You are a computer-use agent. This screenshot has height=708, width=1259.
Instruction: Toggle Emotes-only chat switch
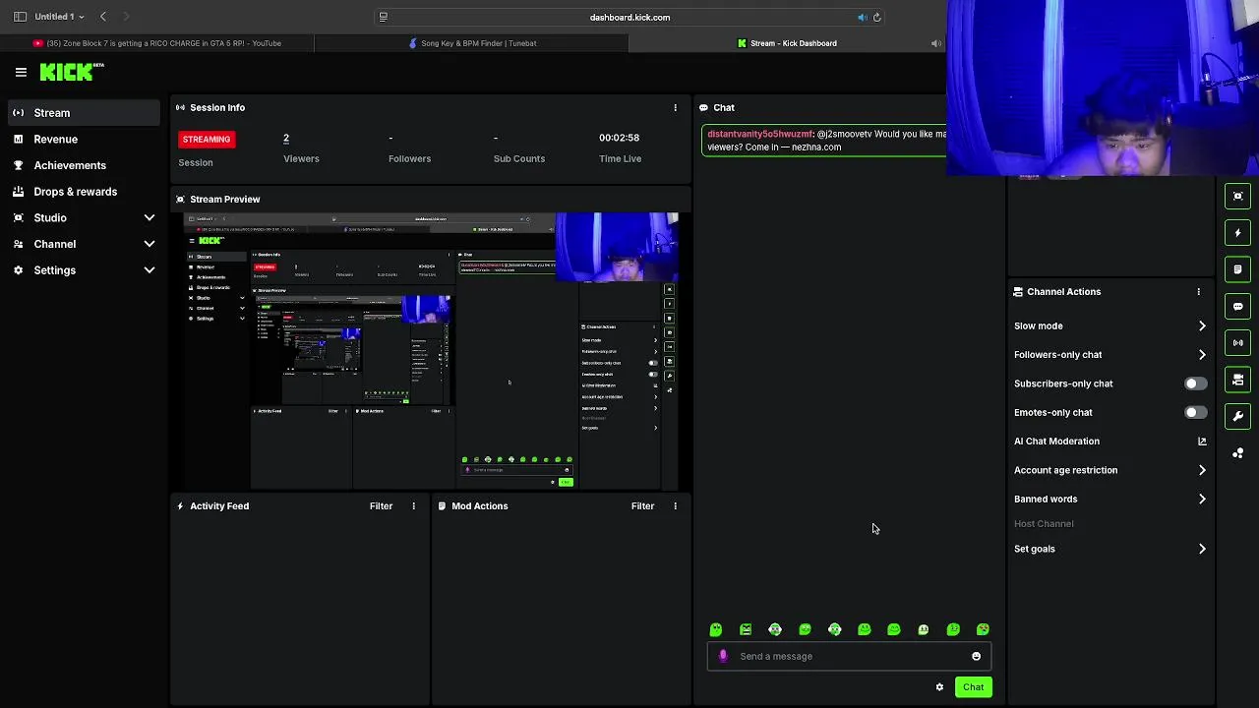click(x=1195, y=413)
